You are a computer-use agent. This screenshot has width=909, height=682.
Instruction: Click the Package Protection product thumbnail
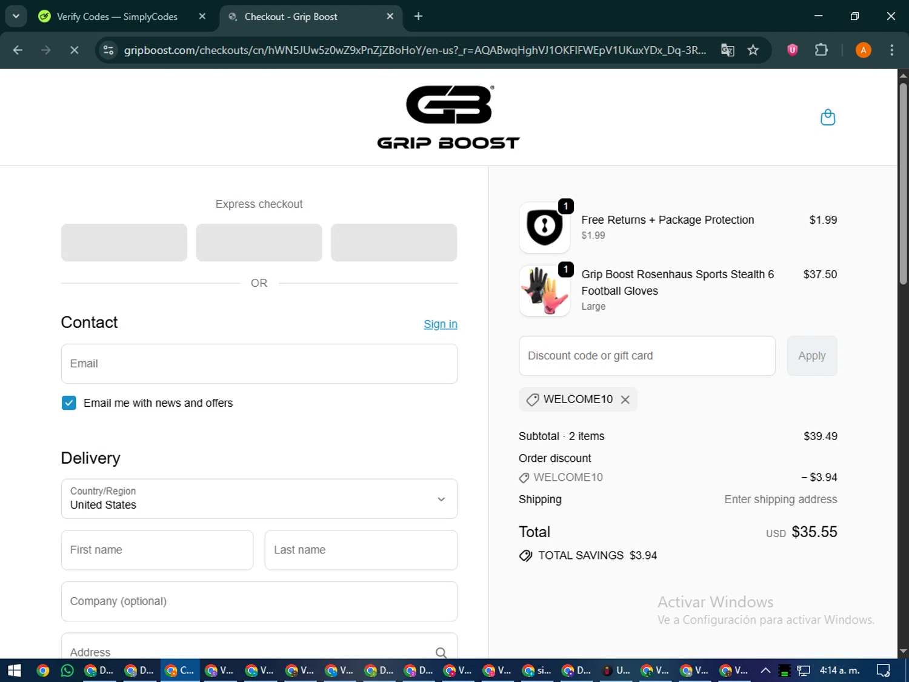coord(544,227)
